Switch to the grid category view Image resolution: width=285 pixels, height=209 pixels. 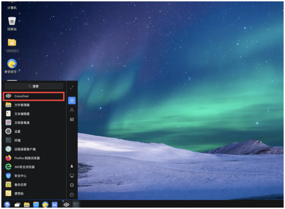coord(72,100)
